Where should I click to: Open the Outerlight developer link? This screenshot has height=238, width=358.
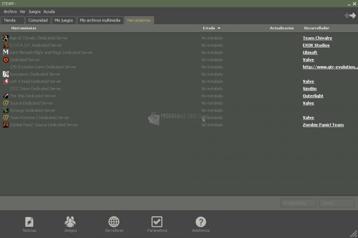pos(313,96)
